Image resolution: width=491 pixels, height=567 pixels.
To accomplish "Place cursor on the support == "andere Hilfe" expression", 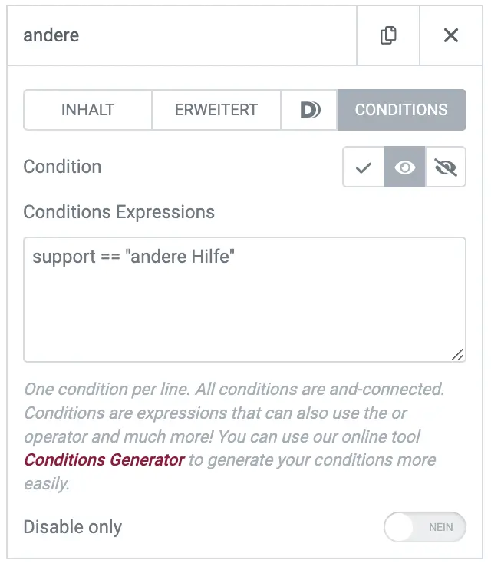I will (x=133, y=257).
